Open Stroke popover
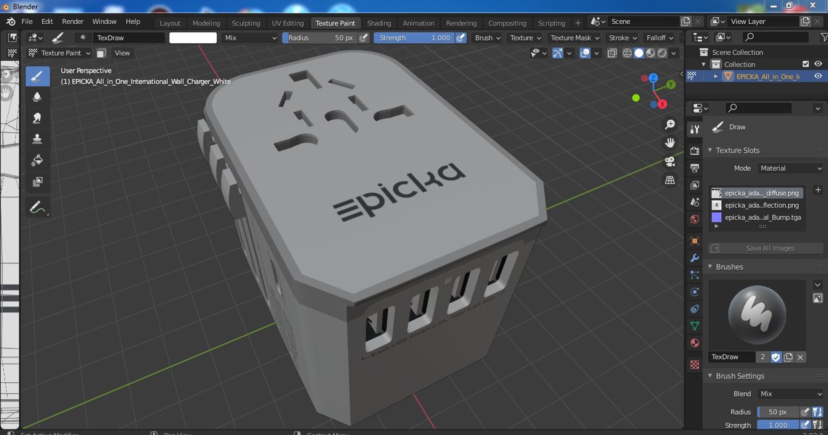 (623, 38)
